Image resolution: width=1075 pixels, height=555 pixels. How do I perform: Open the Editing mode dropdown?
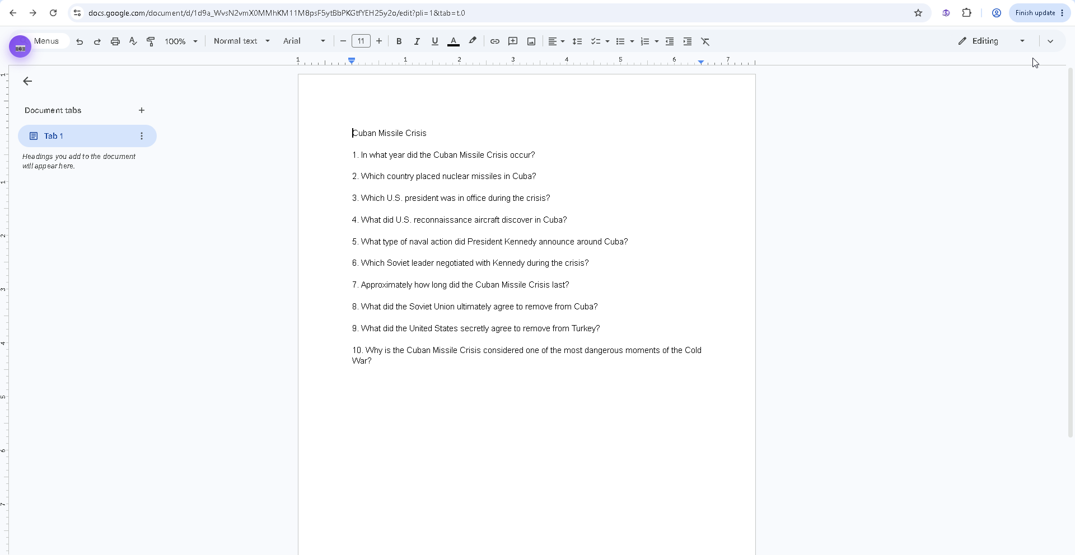(x=992, y=41)
